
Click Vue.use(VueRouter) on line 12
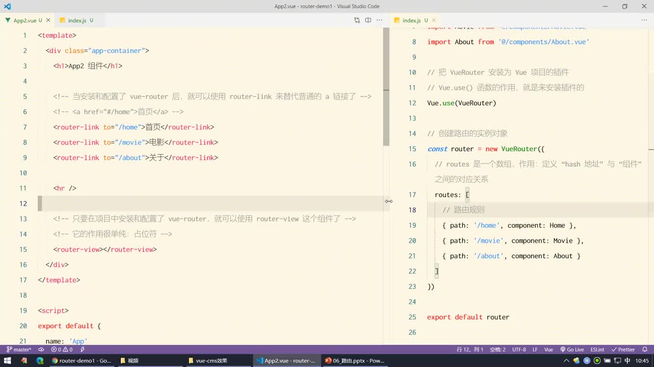pos(461,103)
